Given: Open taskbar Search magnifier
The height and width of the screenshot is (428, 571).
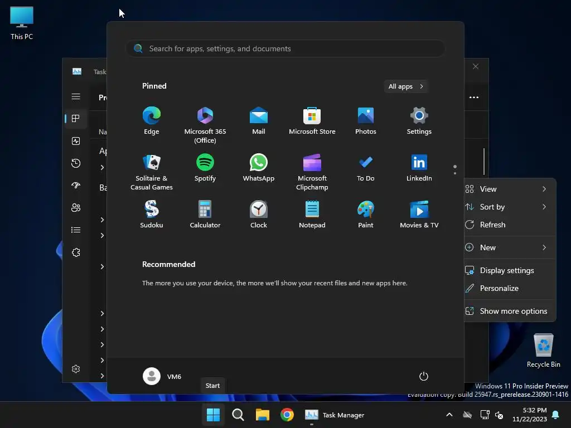Looking at the screenshot, I should (x=238, y=415).
